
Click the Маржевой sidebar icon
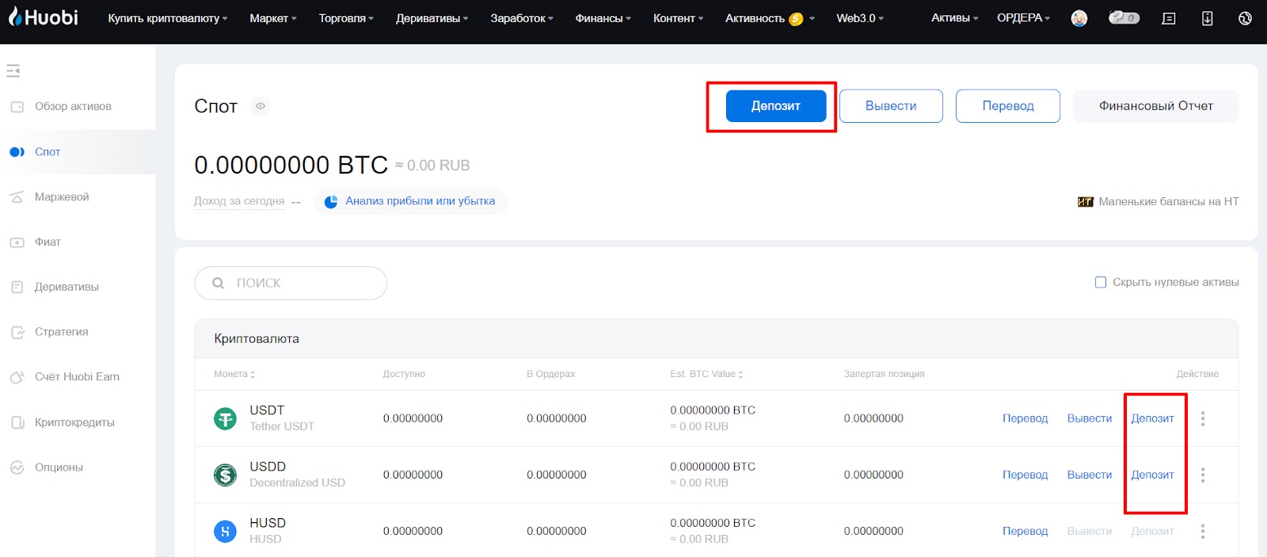pos(17,197)
